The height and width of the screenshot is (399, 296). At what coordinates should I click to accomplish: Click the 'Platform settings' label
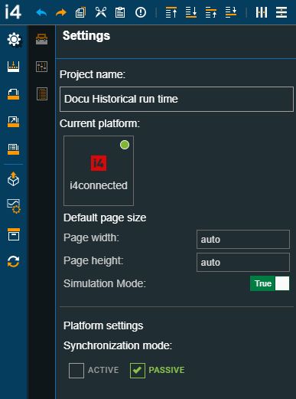click(103, 325)
